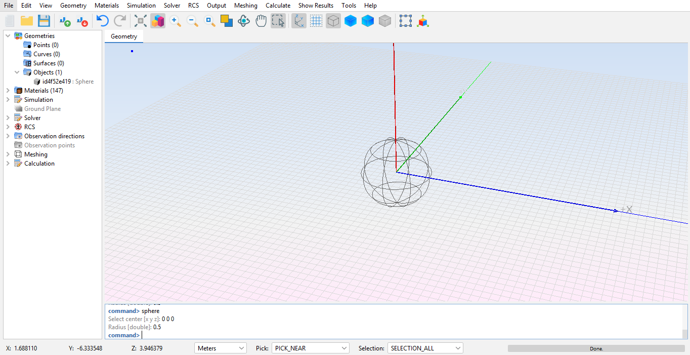The height and width of the screenshot is (355, 690).
Task: Expand the Materials (147) tree node
Action: click(8, 91)
